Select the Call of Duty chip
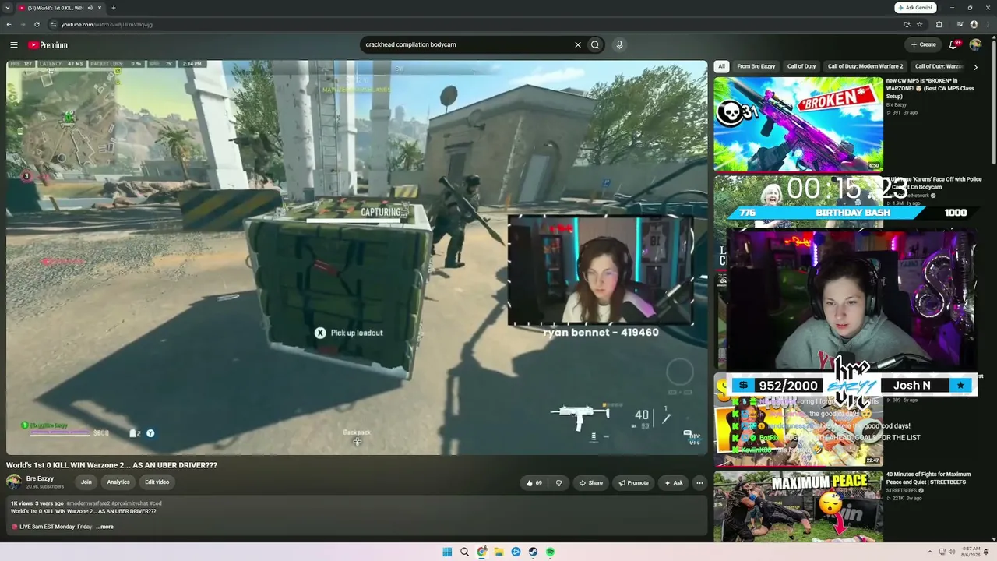Screen dimensions: 997x561 point(801,67)
